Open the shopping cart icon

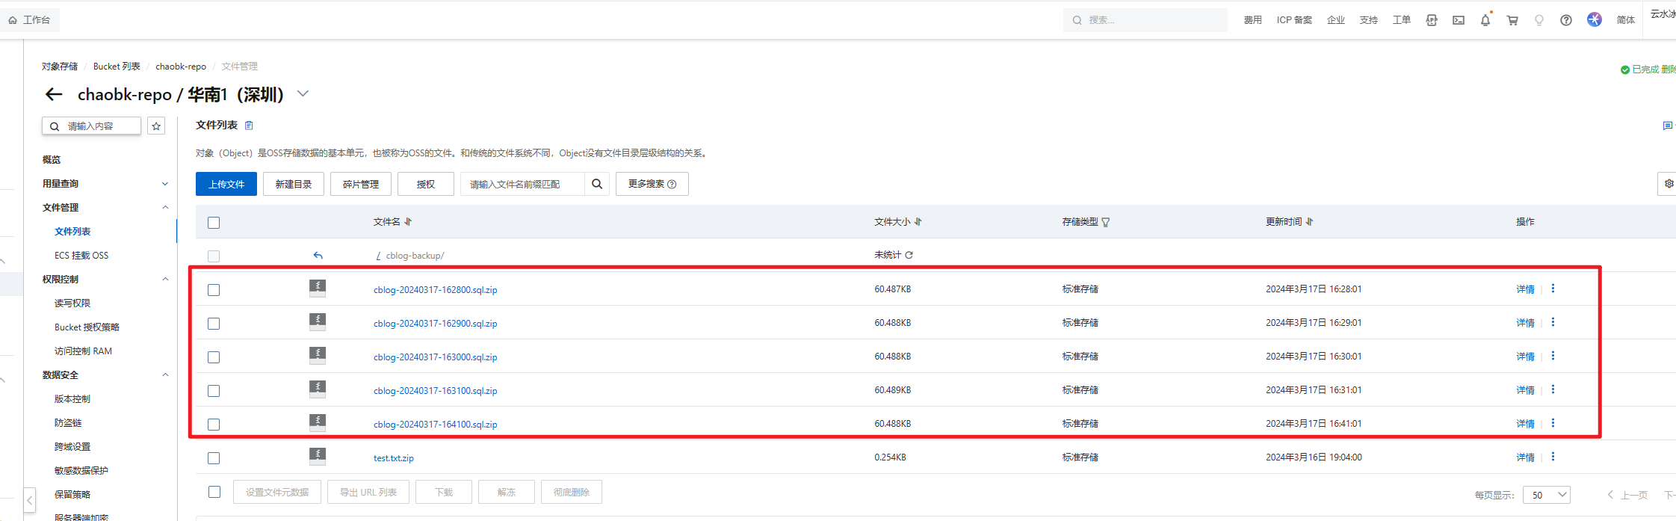[1512, 20]
